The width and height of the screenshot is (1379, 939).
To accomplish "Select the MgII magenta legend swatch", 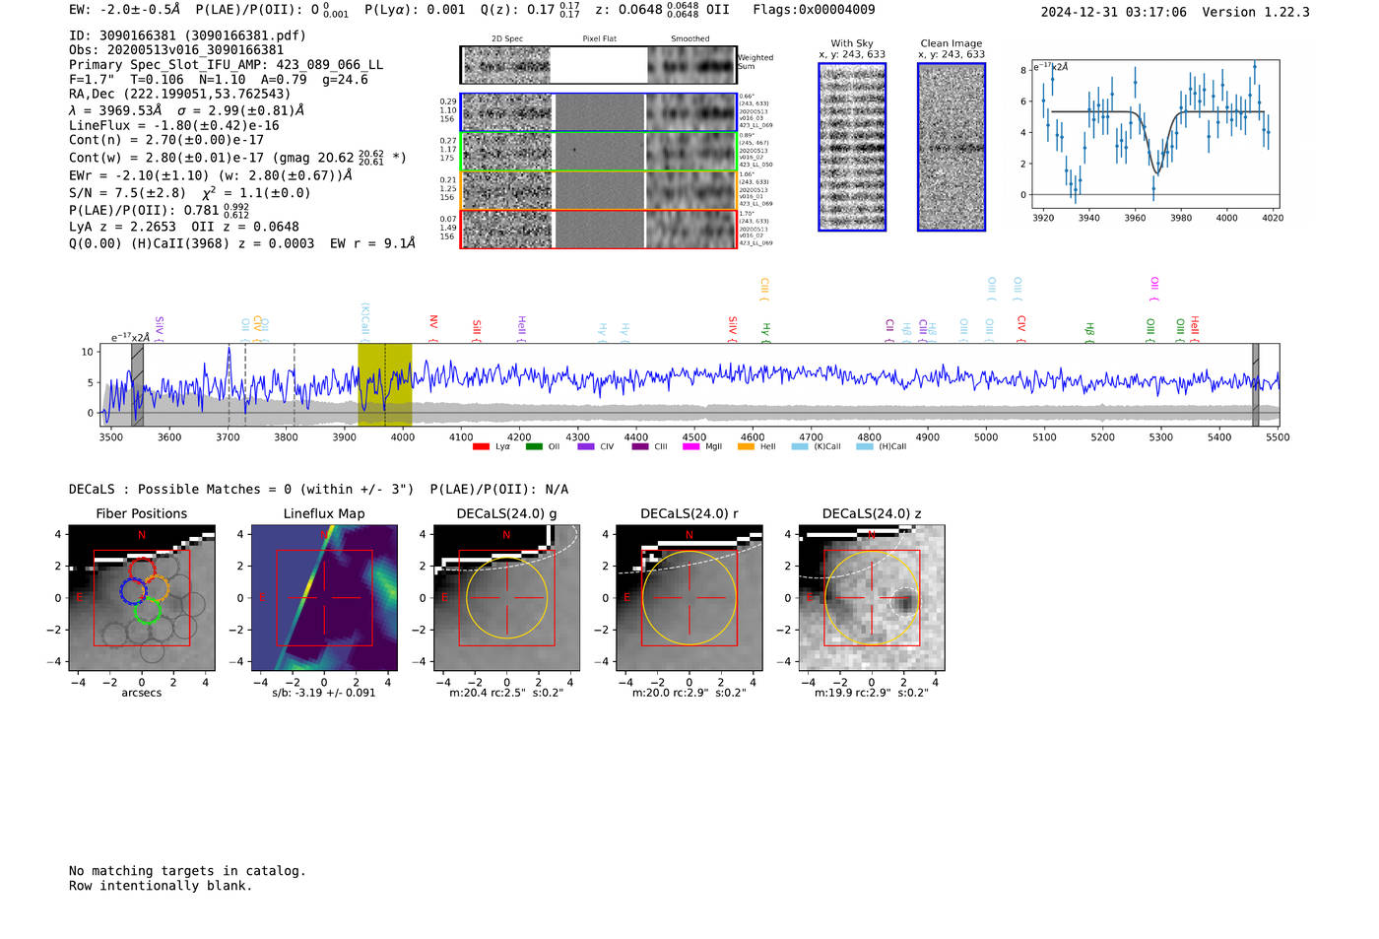I will 690,447.
